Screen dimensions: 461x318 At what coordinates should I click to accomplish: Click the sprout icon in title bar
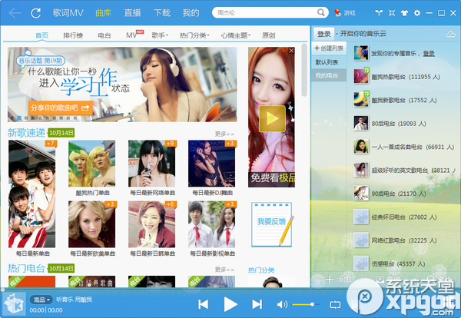point(379,12)
